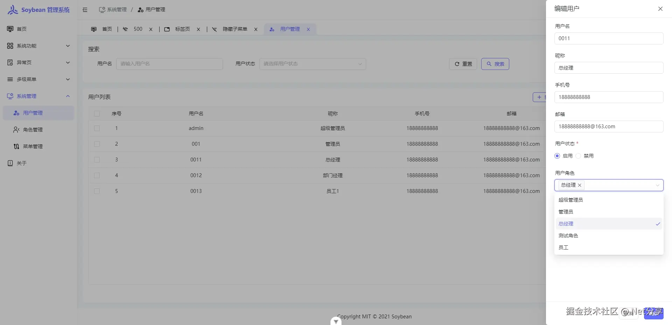
Task: Close the 用户管理 tab with its x
Action: tap(308, 29)
